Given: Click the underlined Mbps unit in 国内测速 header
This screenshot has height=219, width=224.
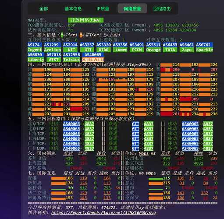Looking at the screenshot, I should click(x=144, y=153).
